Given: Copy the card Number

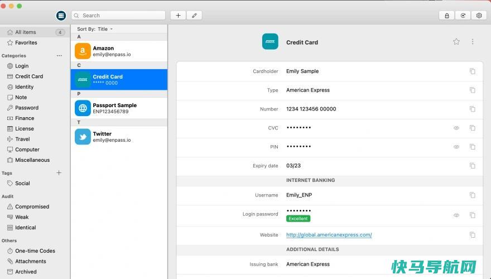Looking at the screenshot, I should pyautogui.click(x=473, y=109).
